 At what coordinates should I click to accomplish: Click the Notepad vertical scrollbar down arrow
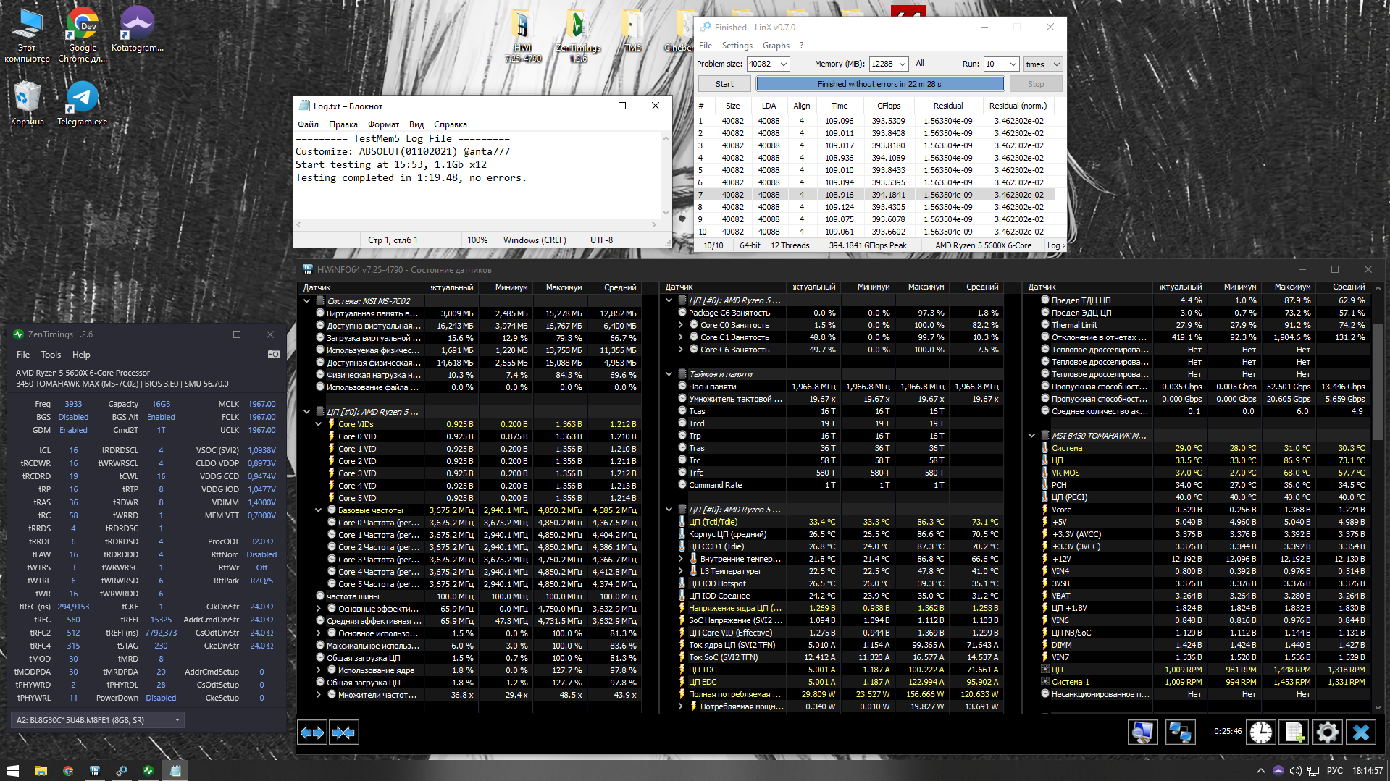(666, 213)
